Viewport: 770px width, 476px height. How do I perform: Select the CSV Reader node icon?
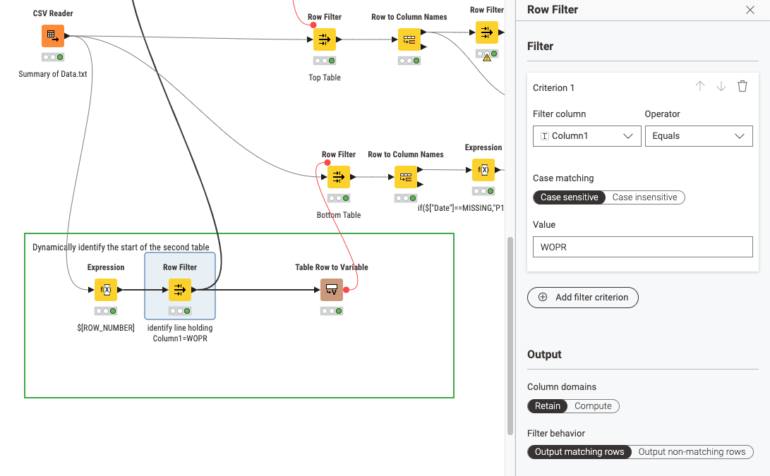pos(52,36)
